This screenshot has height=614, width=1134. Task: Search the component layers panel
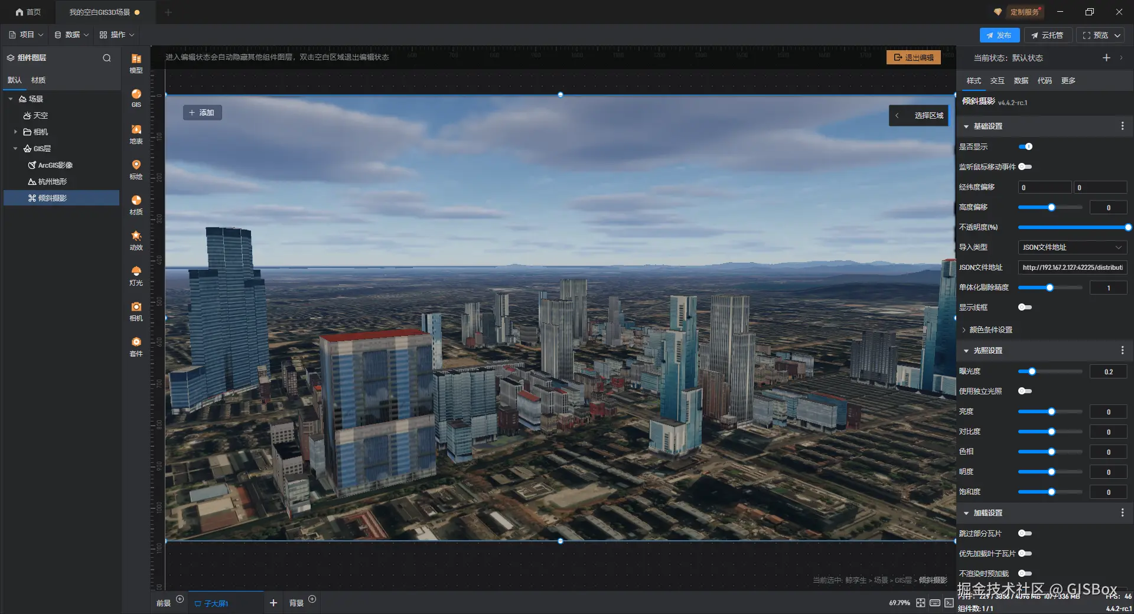click(x=107, y=58)
